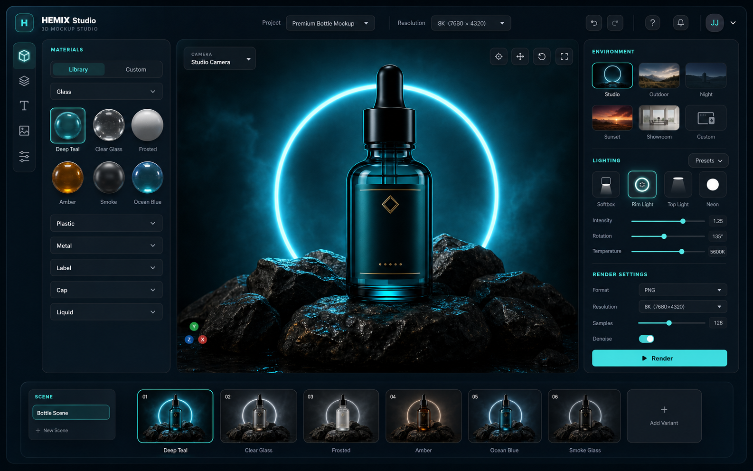Start the Render
Screen dimensions: 753x471
pyautogui.click(x=659, y=358)
